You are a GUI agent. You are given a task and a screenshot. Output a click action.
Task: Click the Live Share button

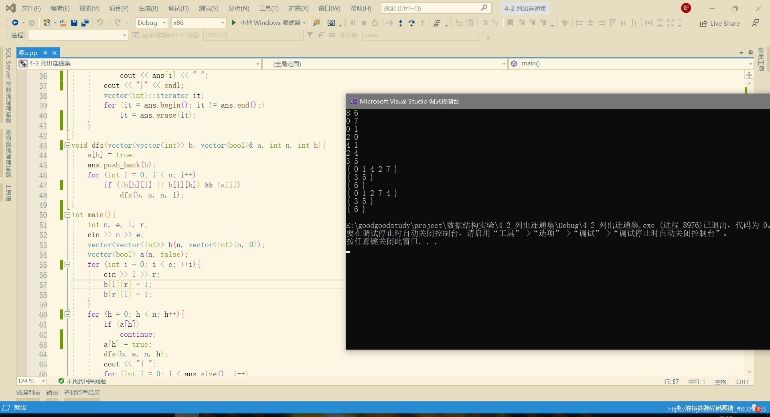720,23
